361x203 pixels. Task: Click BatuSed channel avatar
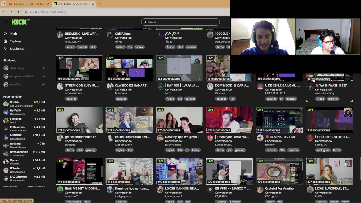pos(60,138)
